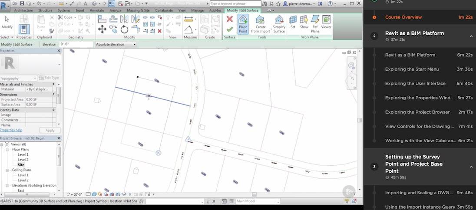Collapse the Floor Plans tree node
Screen dimensions: 476x210
7,150
